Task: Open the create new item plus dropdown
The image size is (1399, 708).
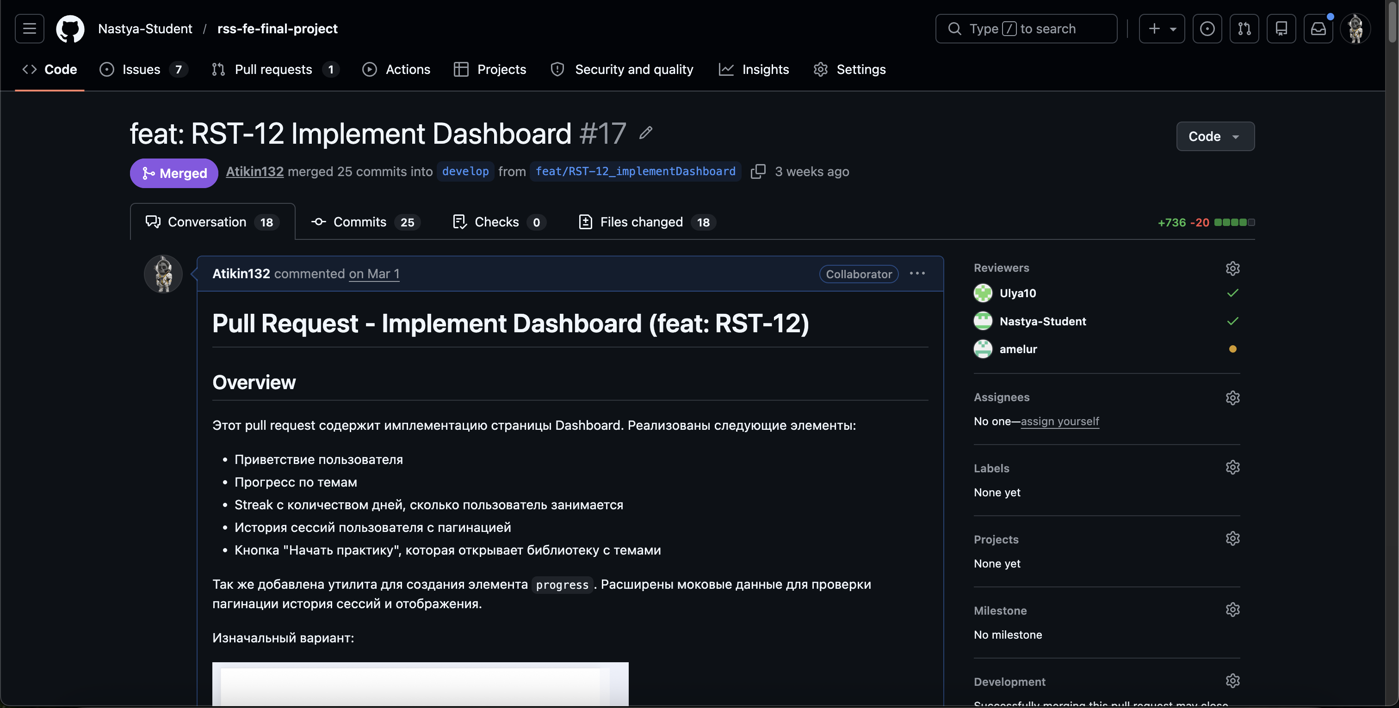Action: [1162, 28]
